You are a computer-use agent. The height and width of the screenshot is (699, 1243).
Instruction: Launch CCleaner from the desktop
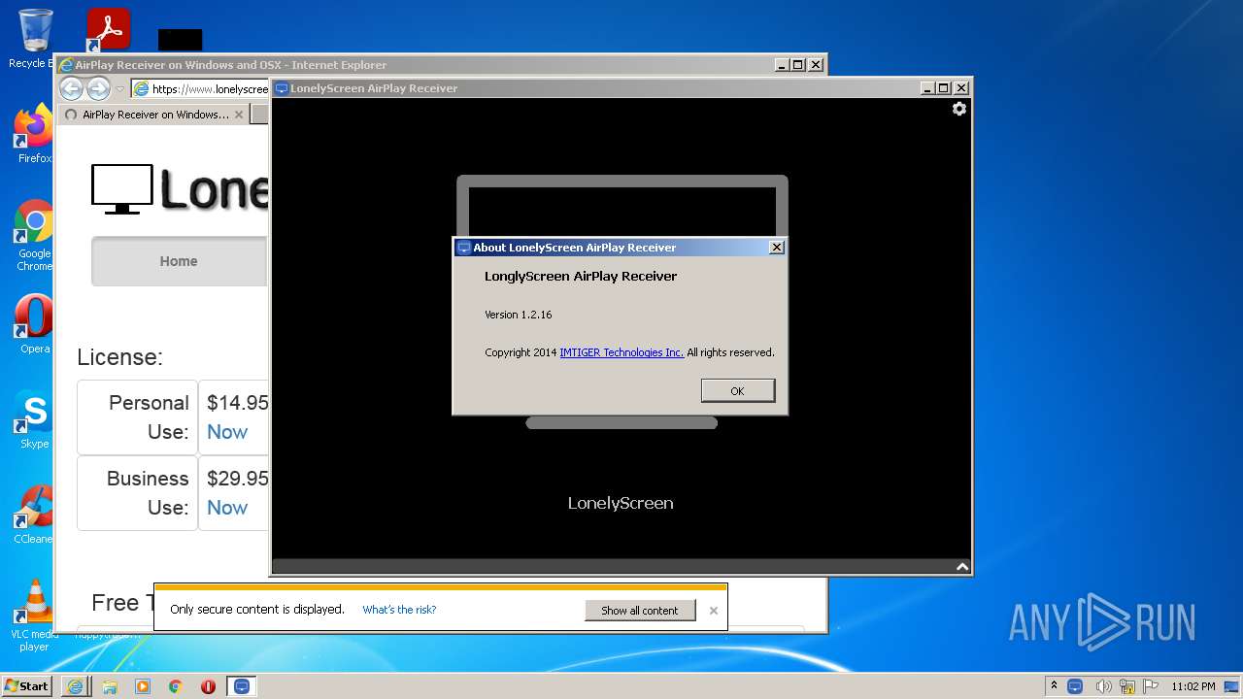coord(34,515)
